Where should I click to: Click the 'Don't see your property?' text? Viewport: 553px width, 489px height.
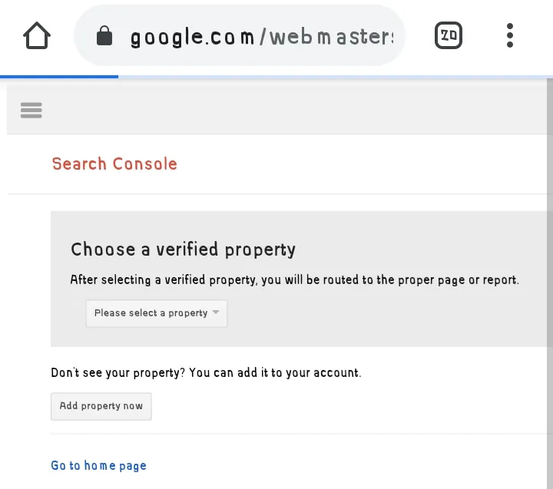point(206,373)
